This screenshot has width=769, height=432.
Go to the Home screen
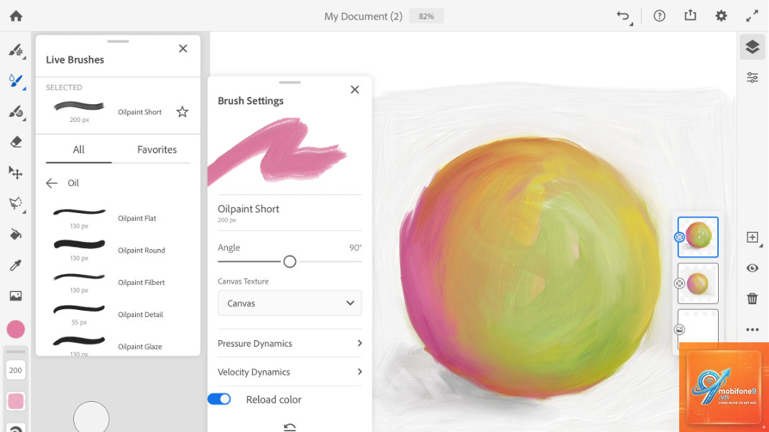(16, 17)
